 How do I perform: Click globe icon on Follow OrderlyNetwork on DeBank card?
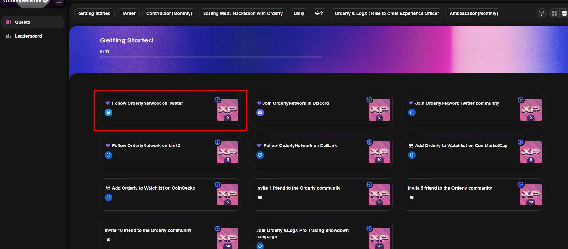tap(369, 142)
